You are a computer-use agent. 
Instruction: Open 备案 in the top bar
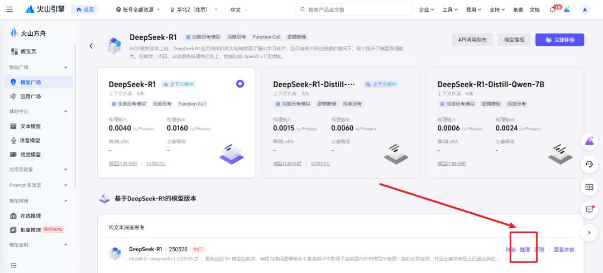[x=518, y=10]
